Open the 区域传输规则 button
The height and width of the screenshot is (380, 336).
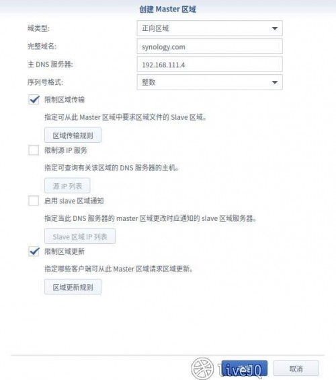(73, 135)
